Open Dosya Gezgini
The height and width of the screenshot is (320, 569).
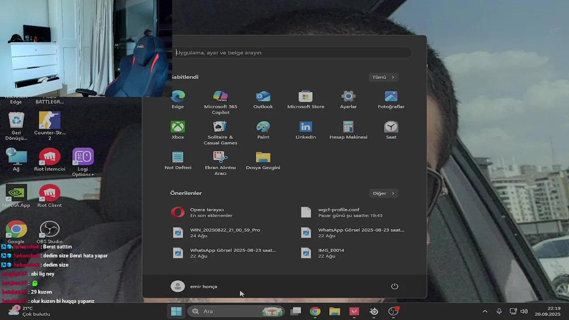click(x=263, y=160)
